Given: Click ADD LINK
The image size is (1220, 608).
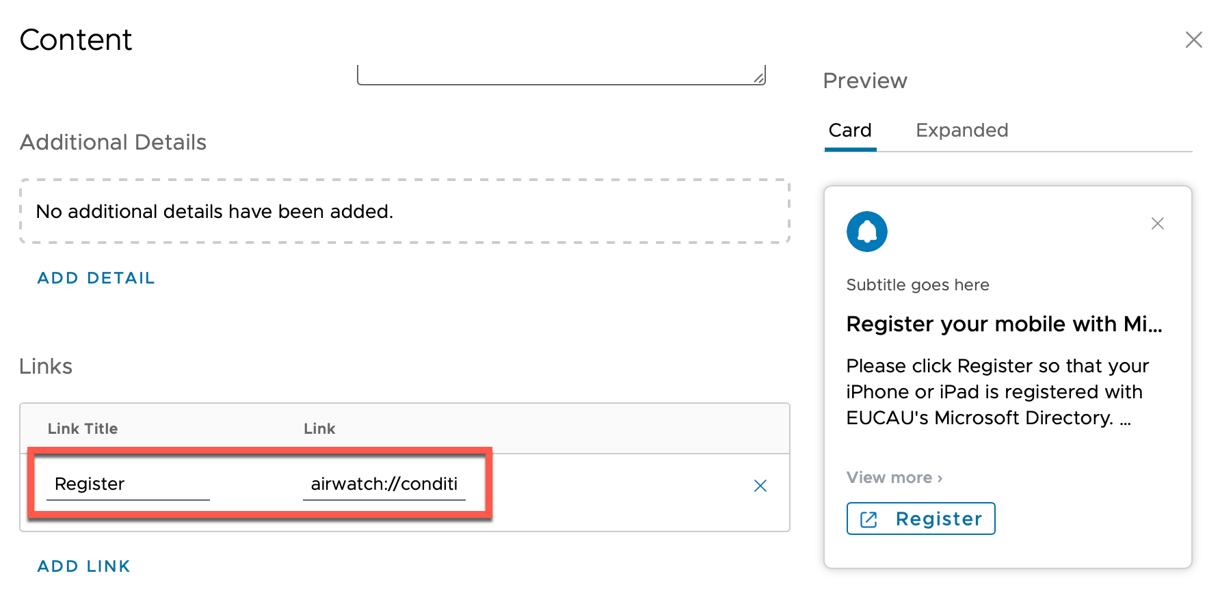Looking at the screenshot, I should tap(84, 566).
